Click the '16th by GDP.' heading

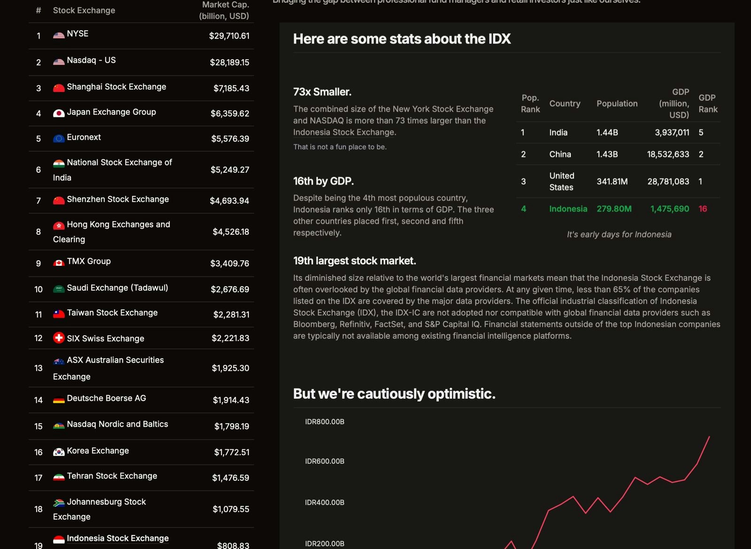323,181
